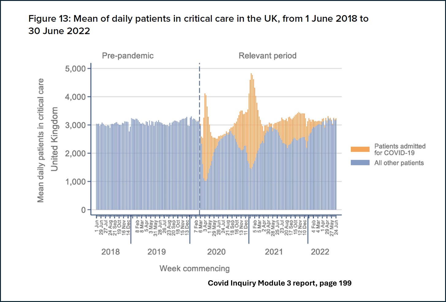446x302 pixels.
Task: Click the 2021 year label
Action: (274, 252)
